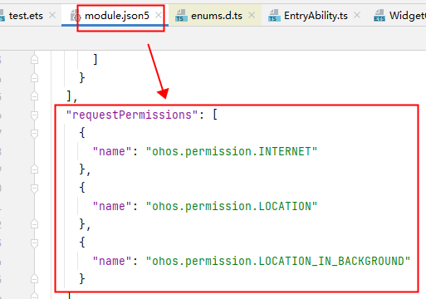Screen dimensions: 426x299
Task: Collapse the INTERNET permission object fold marker
Action: pos(34,134)
